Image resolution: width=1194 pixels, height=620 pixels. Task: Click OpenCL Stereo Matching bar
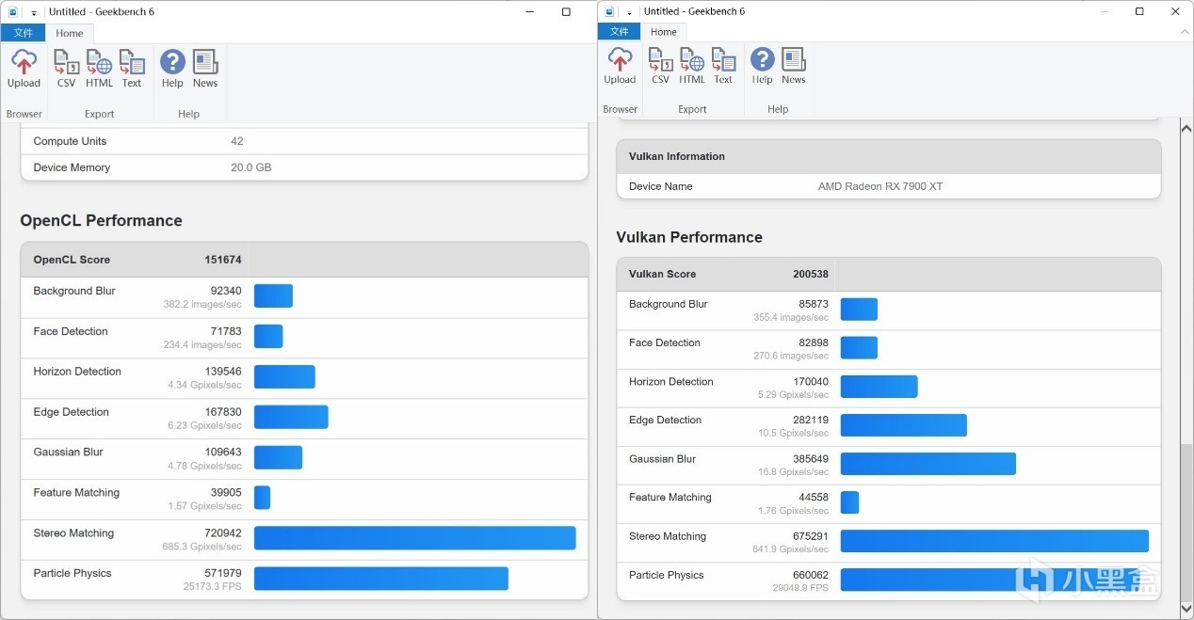414,538
